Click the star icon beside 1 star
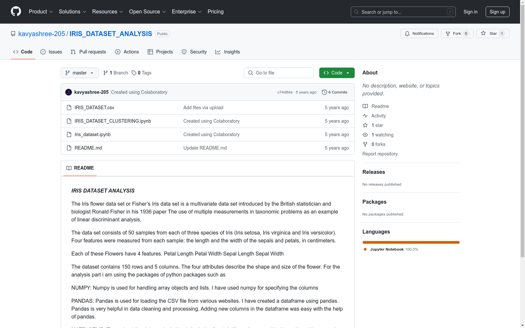This screenshot has height=328, width=525. pos(365,125)
